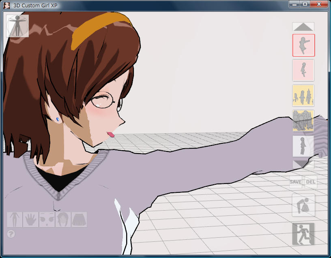The width and height of the screenshot is (331, 258).
Task: Select the highlighted pink kicking pose thumbnail
Action: [x=303, y=45]
